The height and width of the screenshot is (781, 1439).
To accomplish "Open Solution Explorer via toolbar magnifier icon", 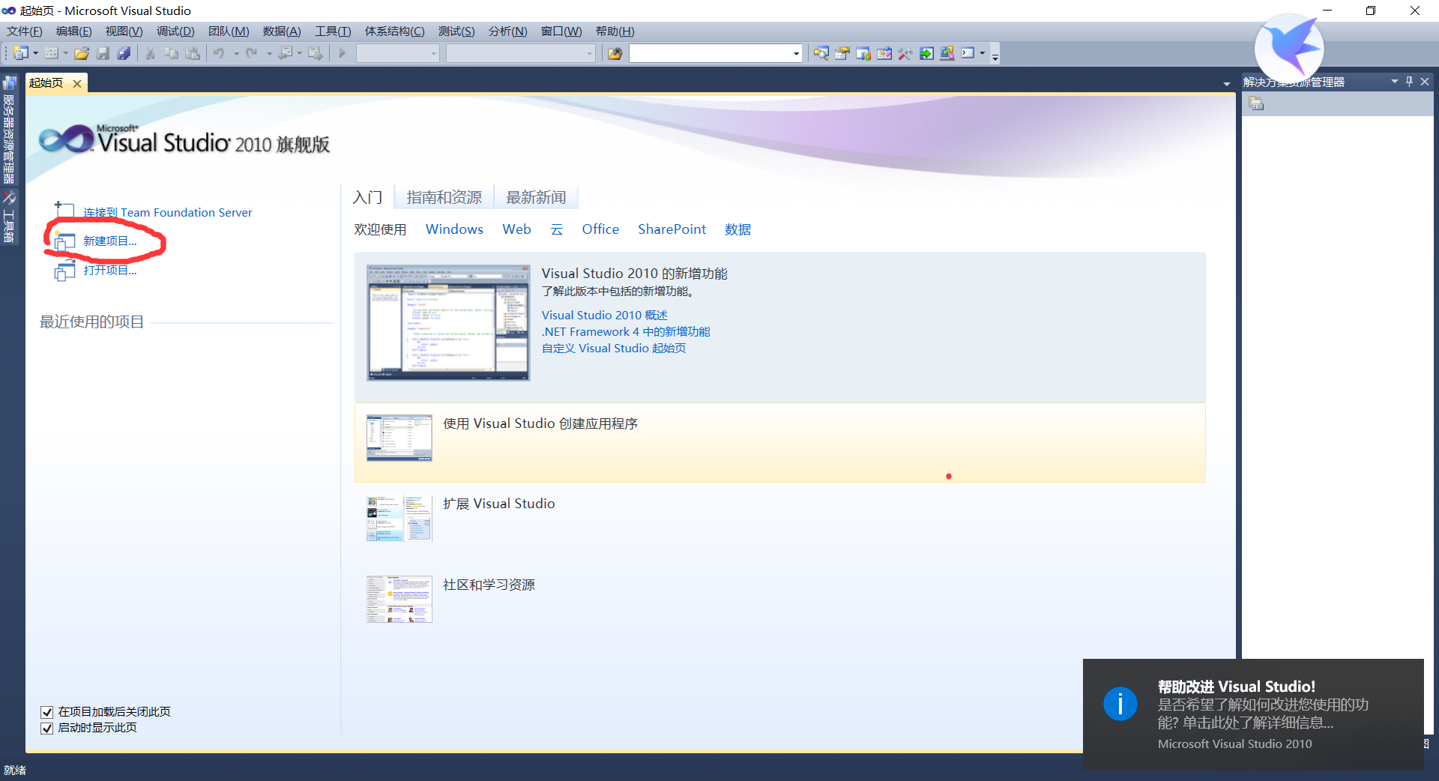I will pos(821,53).
